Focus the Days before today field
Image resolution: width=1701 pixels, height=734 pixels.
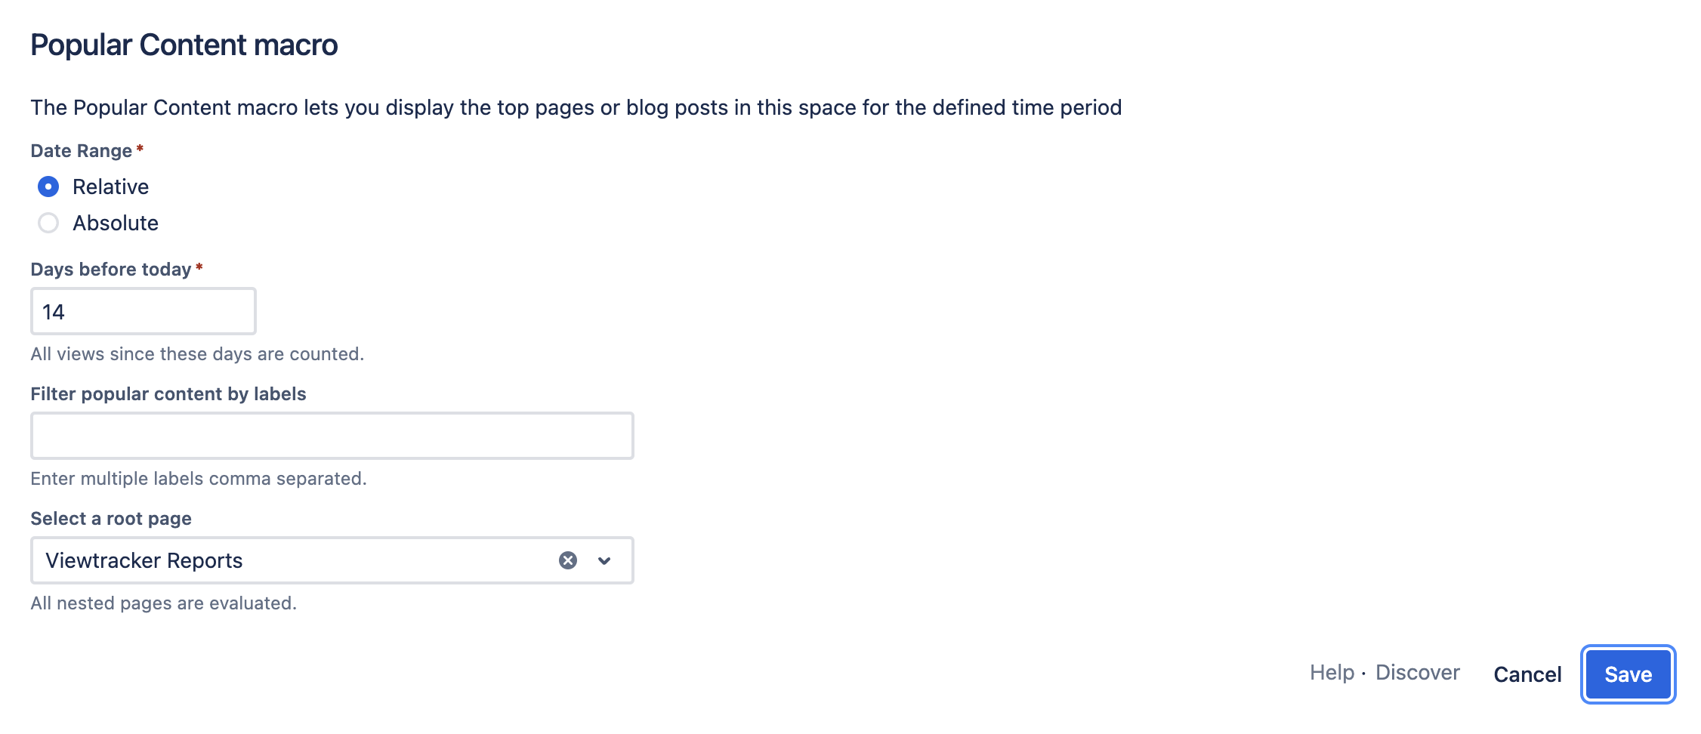[143, 311]
